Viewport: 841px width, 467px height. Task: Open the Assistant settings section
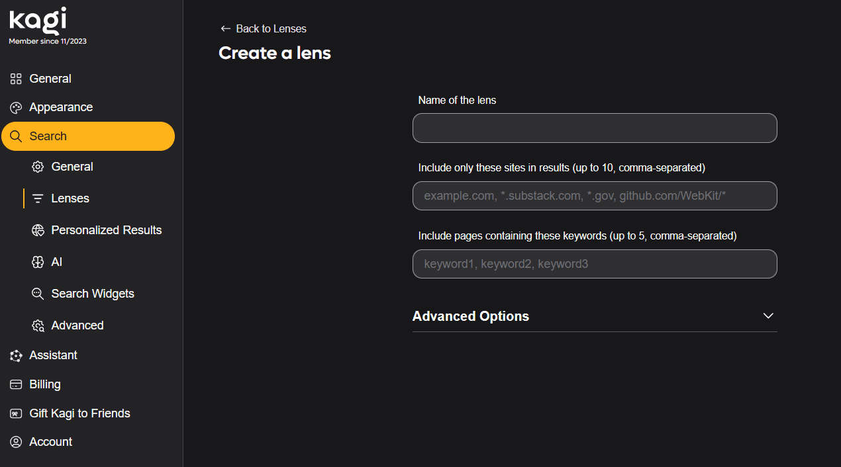[x=53, y=355]
